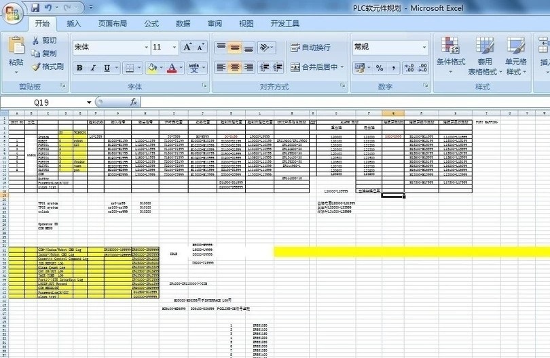The width and height of the screenshot is (550, 358).
Task: Toggle Bold formatting
Action: click(x=79, y=68)
